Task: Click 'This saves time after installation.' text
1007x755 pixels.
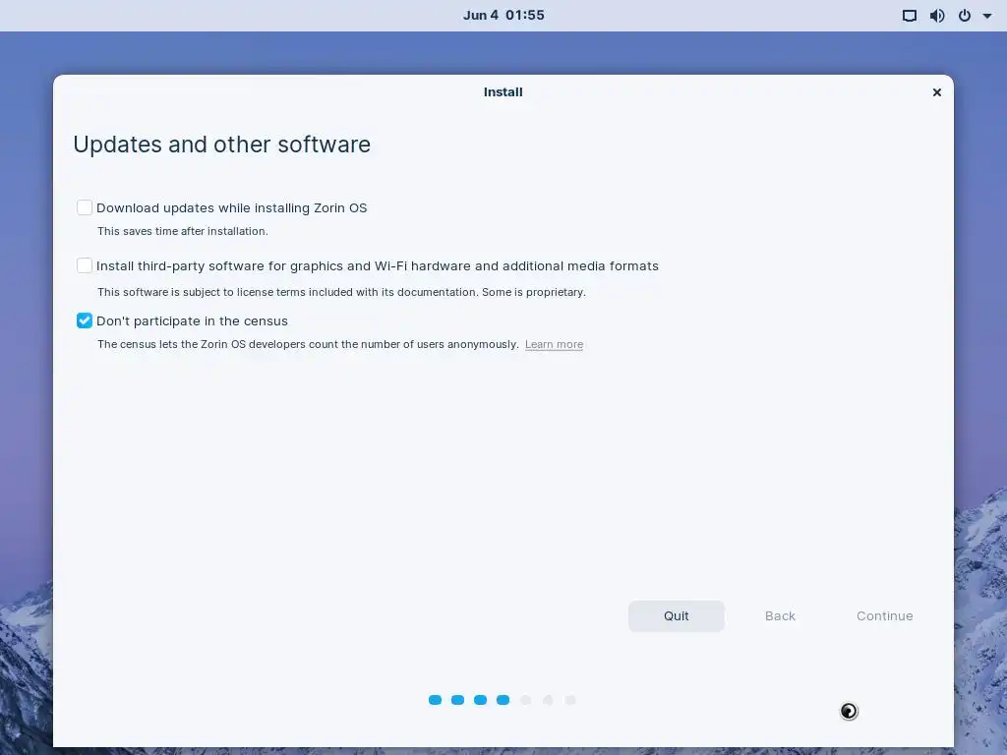Action: [x=182, y=231]
